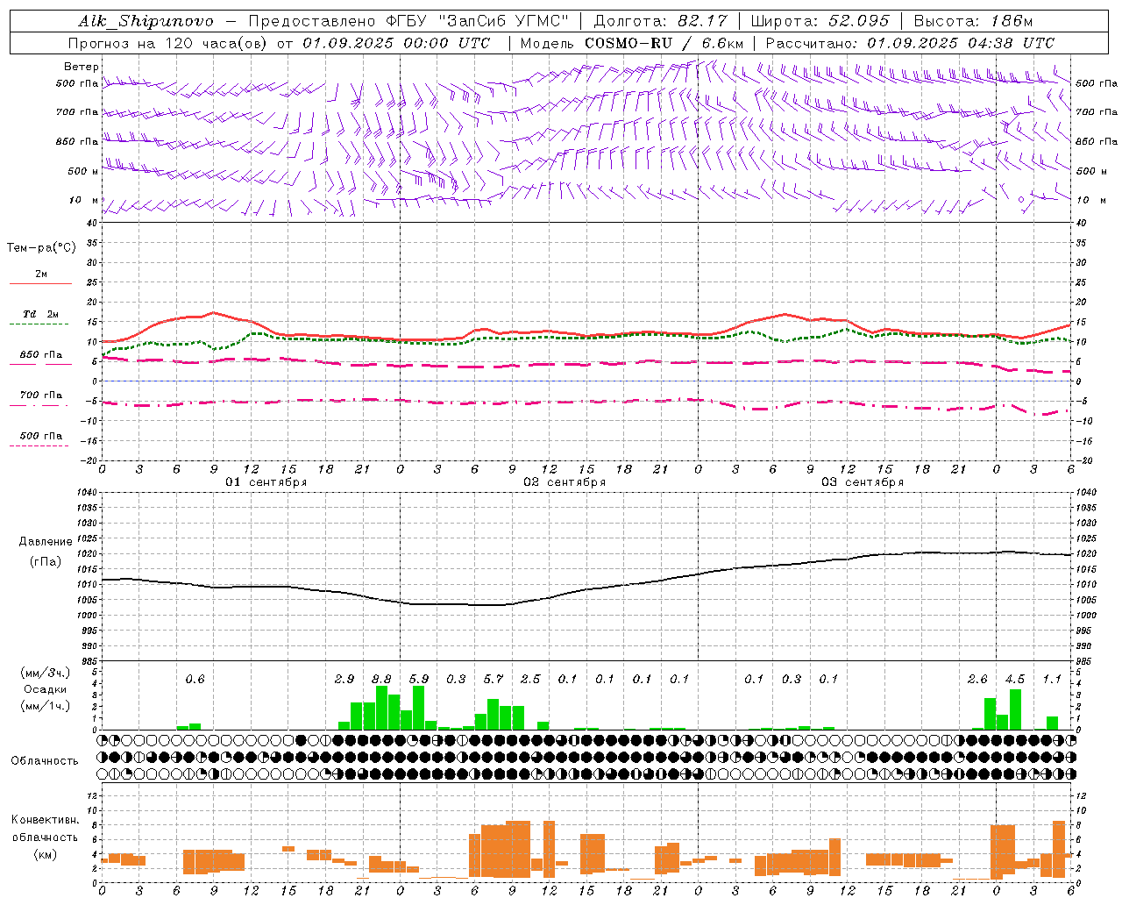Click the Облачность panel label
The height and width of the screenshot is (898, 1122).
tap(45, 761)
